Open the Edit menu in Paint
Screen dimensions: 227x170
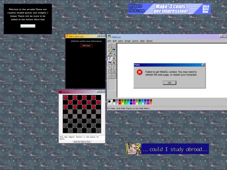[x=115, y=41]
